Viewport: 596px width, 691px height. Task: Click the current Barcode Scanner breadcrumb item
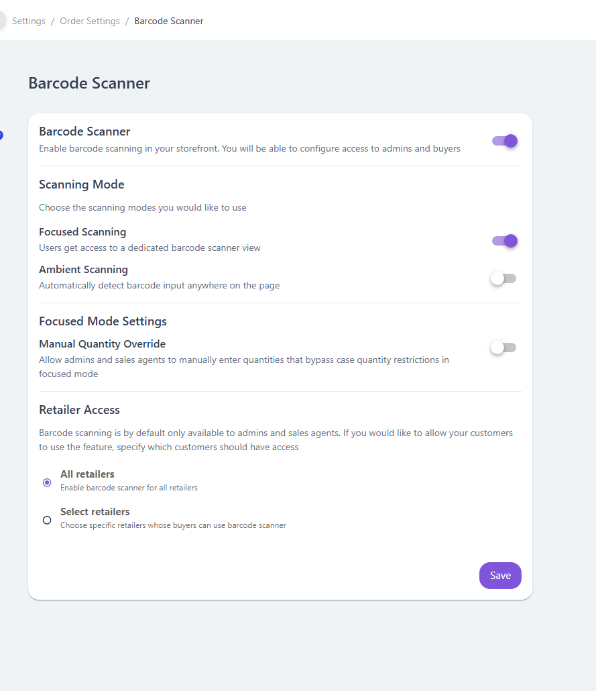click(169, 21)
